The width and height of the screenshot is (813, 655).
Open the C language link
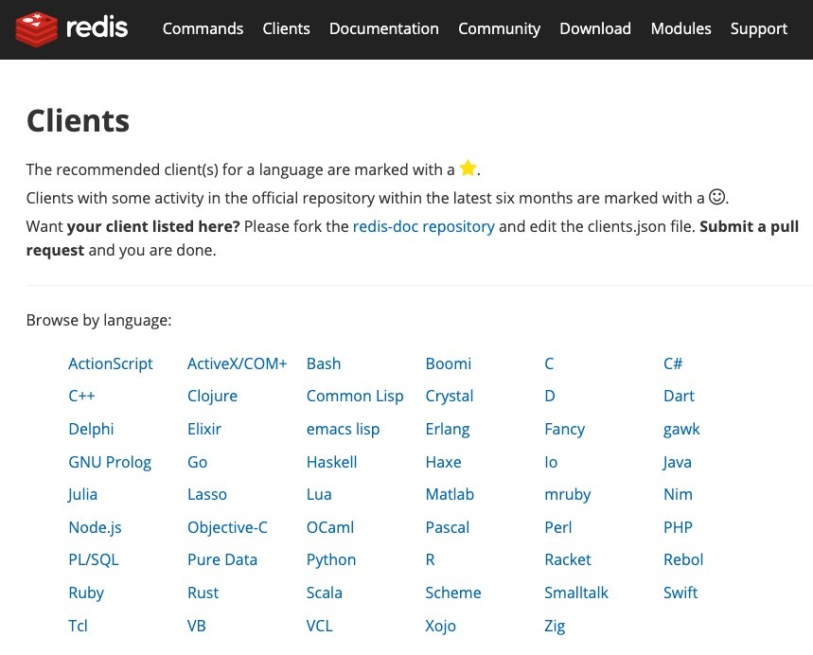(x=549, y=363)
